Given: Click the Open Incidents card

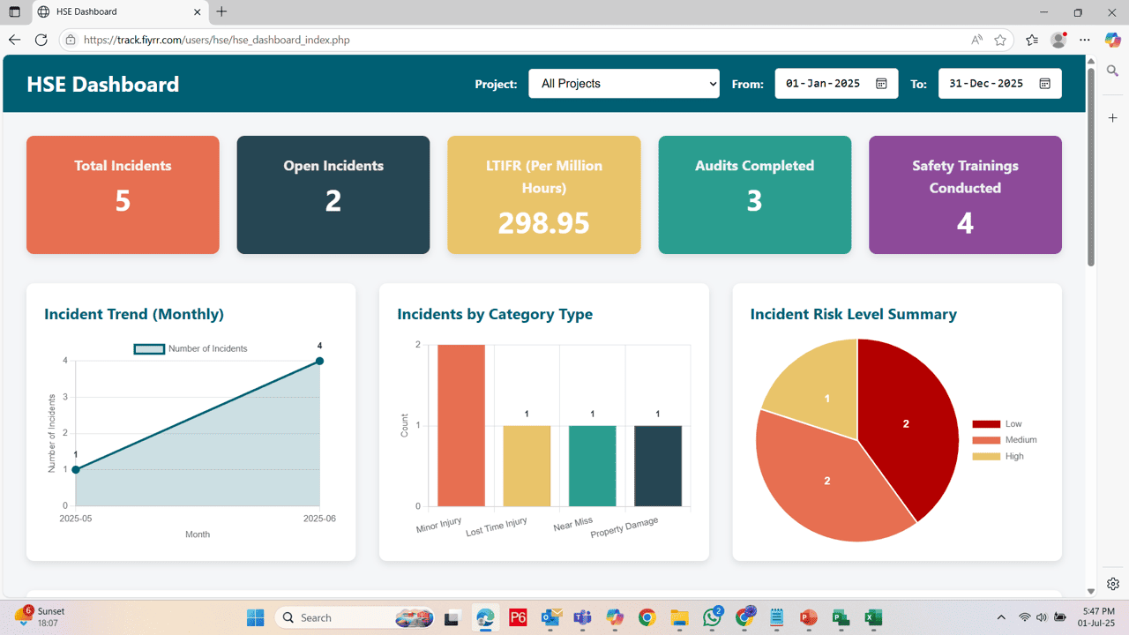Looking at the screenshot, I should (333, 194).
